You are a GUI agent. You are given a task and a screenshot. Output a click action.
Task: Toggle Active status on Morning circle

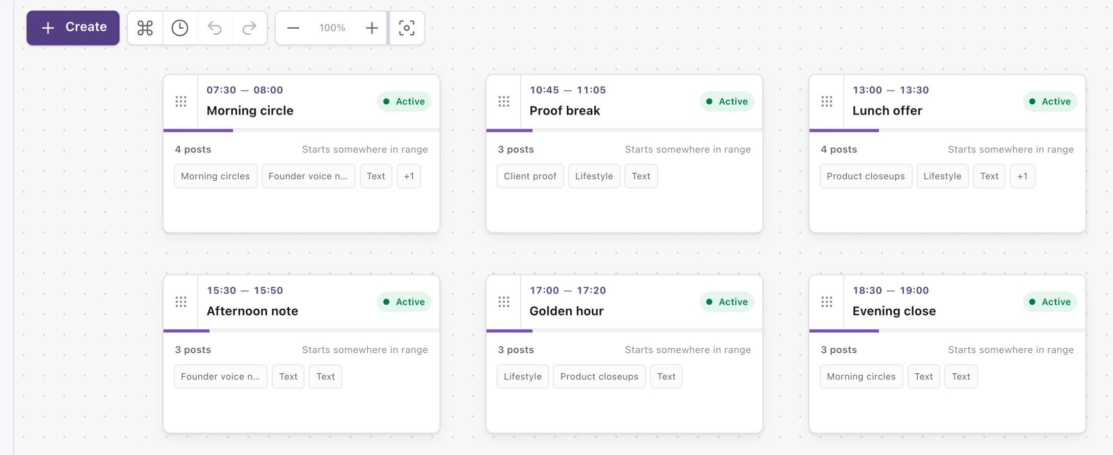click(404, 101)
